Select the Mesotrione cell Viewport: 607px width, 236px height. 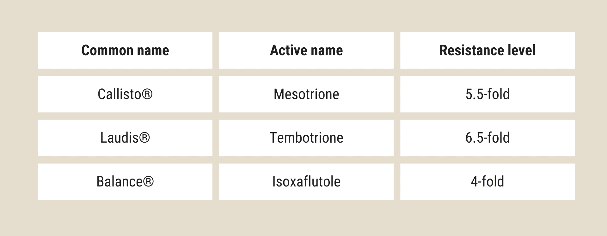pos(306,94)
